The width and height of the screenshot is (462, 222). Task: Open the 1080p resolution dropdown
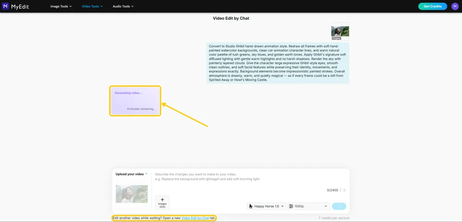[x=309, y=206]
